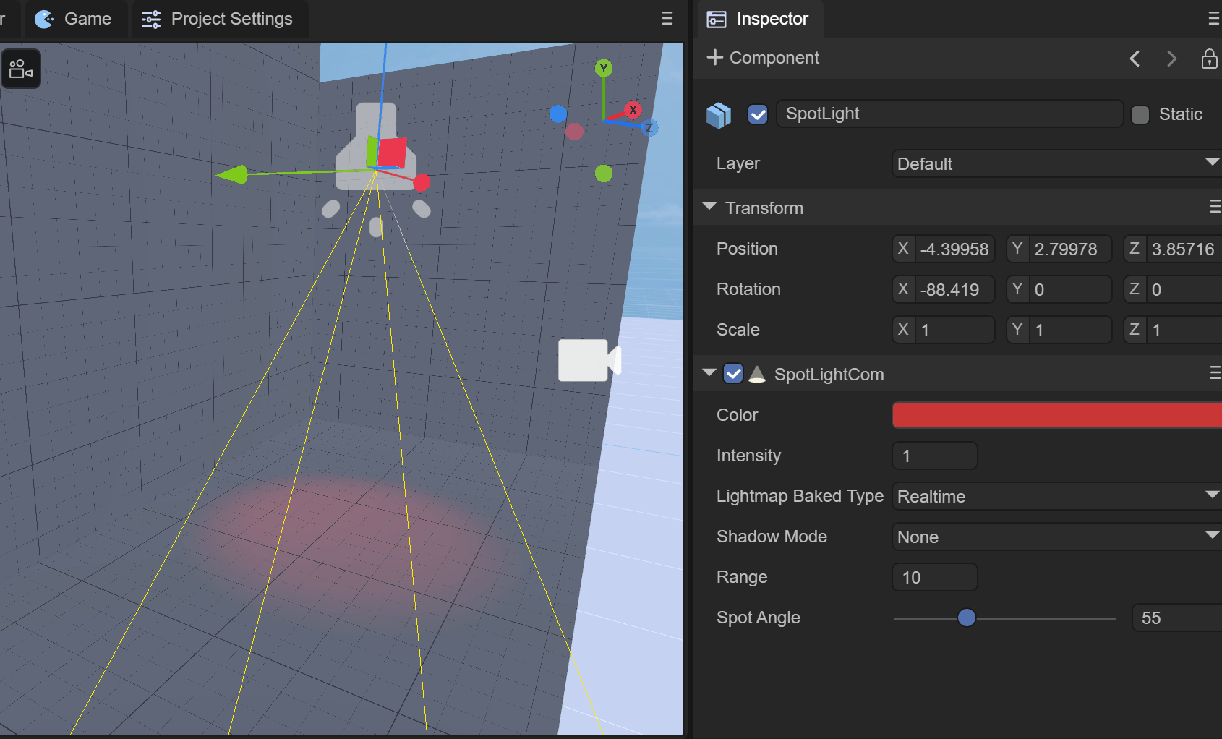The width and height of the screenshot is (1222, 739).
Task: Go forward with the Inspector right arrow
Action: (x=1171, y=59)
